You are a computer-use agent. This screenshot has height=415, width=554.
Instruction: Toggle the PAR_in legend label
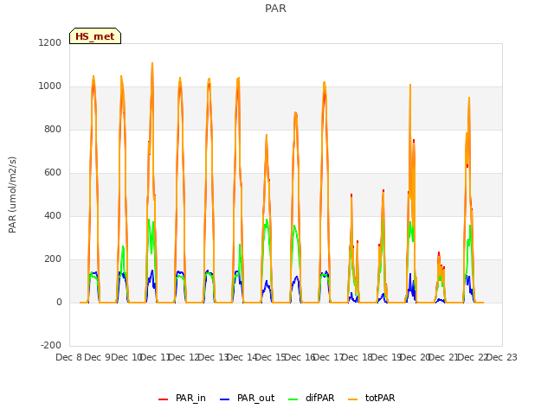pos(190,398)
